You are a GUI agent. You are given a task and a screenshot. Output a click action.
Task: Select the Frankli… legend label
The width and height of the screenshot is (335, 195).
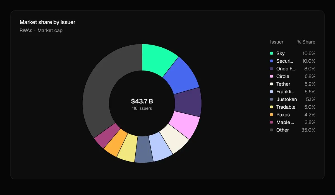(x=285, y=92)
